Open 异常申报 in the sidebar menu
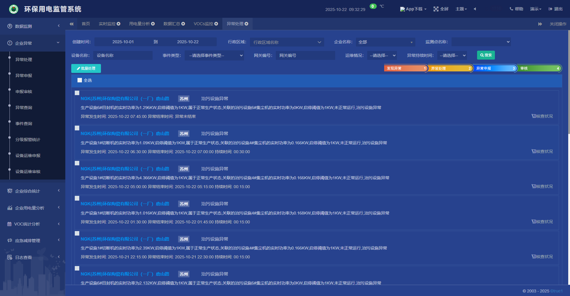Screen dimensions: 570x296 pyautogui.click(x=24, y=76)
